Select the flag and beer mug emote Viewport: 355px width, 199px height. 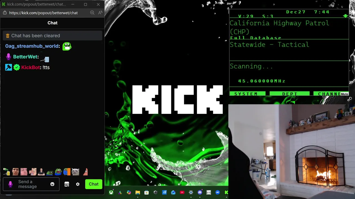[7, 172]
